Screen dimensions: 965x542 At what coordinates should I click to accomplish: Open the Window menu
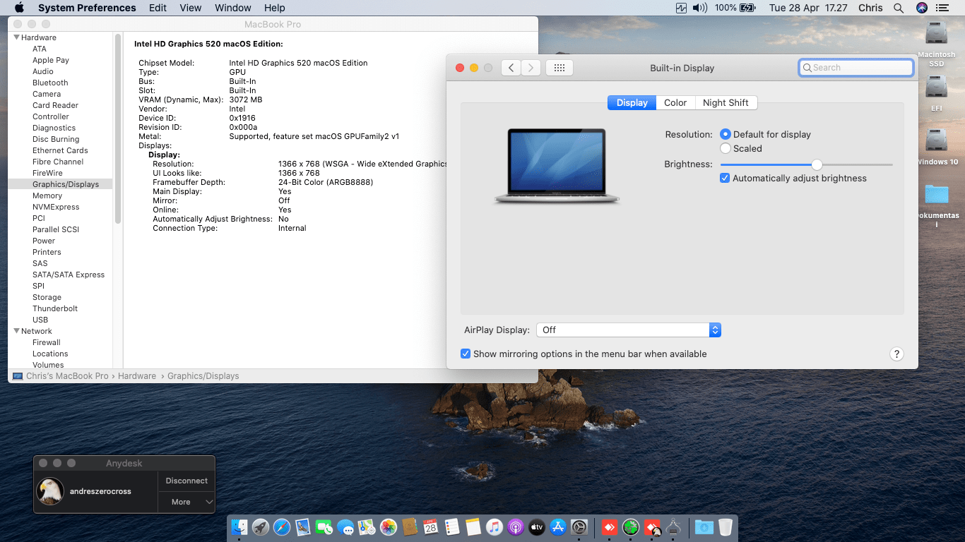click(x=232, y=8)
